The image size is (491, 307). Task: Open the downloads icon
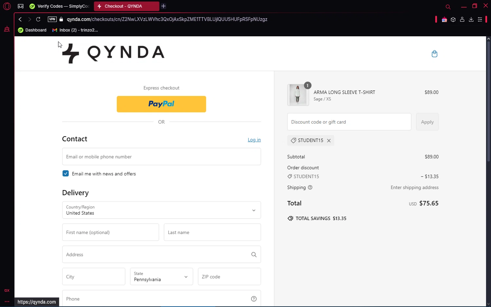pyautogui.click(x=471, y=20)
